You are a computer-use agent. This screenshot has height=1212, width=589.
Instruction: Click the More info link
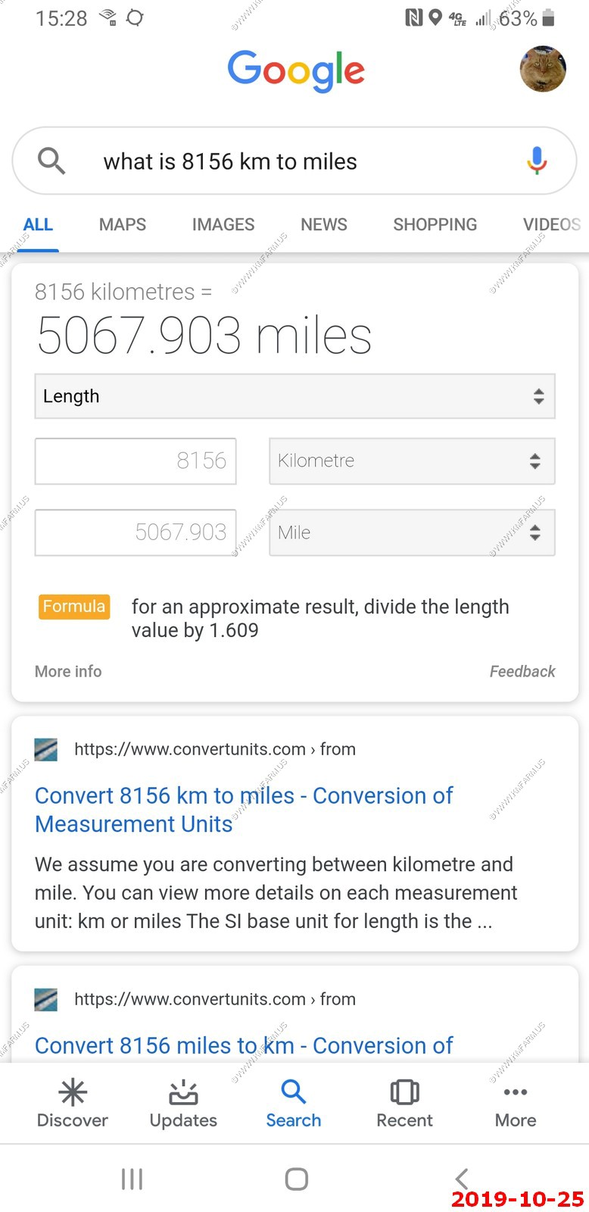(68, 671)
